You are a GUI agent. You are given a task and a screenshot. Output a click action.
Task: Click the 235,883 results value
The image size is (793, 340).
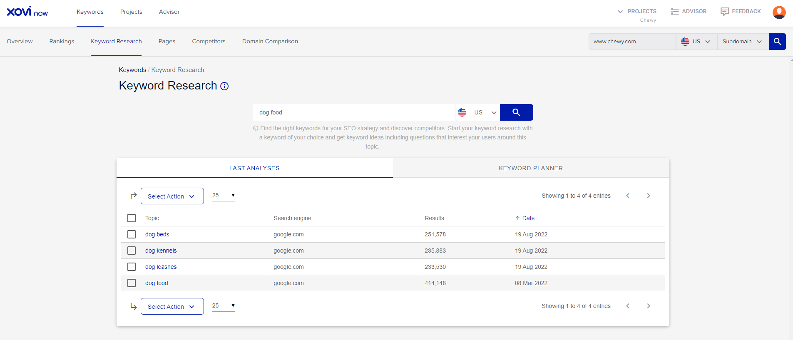pyautogui.click(x=435, y=251)
